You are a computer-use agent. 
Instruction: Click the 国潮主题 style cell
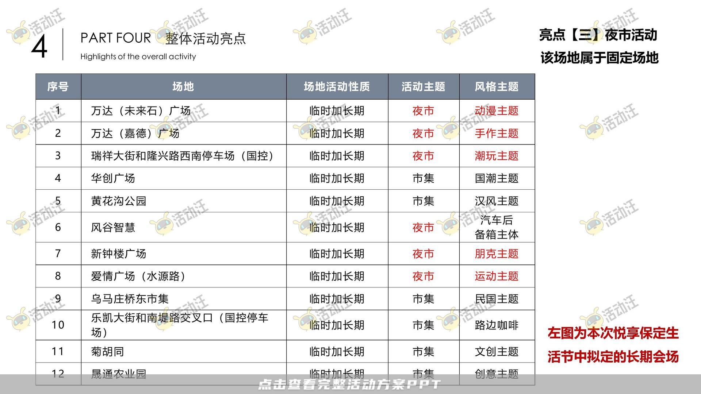tap(497, 178)
